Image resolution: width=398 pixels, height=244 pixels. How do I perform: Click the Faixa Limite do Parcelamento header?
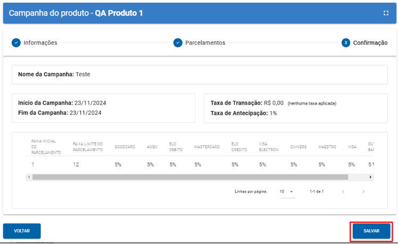[x=88, y=147]
